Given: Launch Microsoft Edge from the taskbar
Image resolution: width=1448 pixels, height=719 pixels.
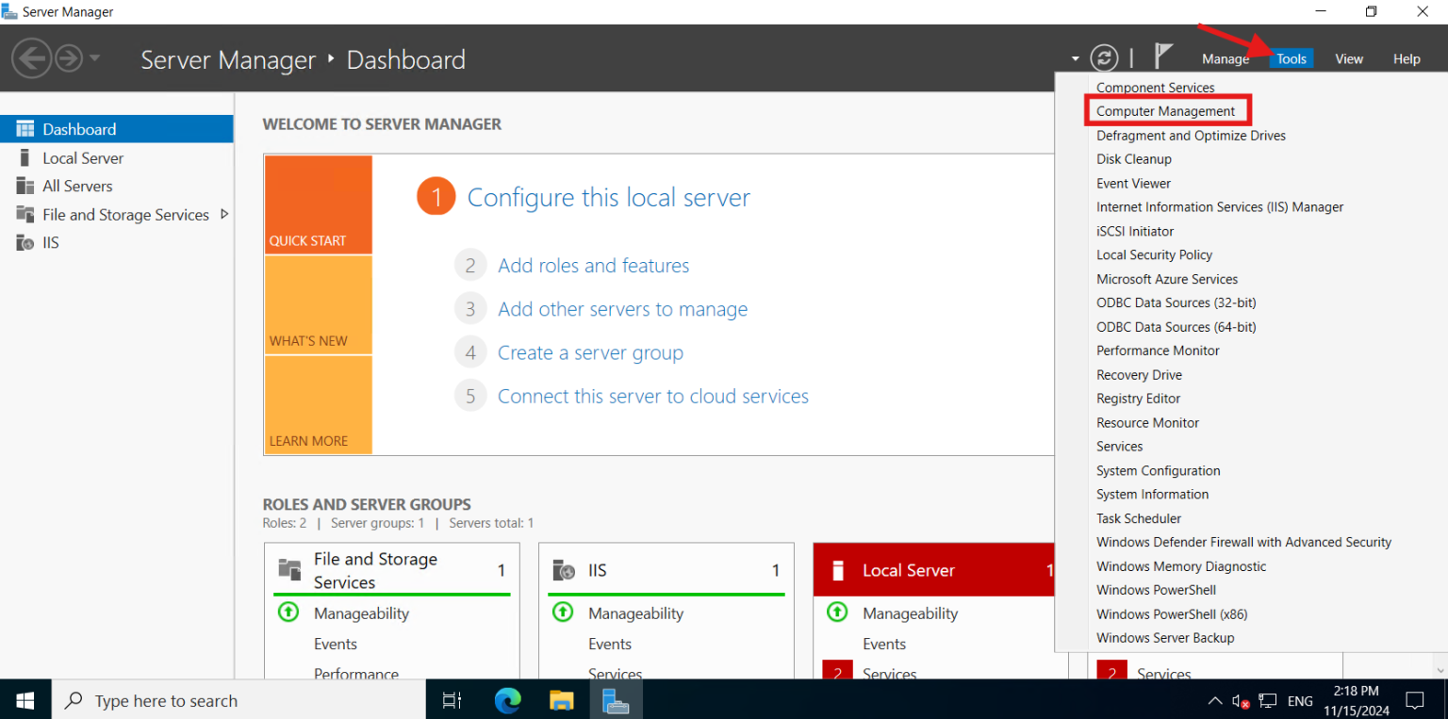Looking at the screenshot, I should 507,700.
